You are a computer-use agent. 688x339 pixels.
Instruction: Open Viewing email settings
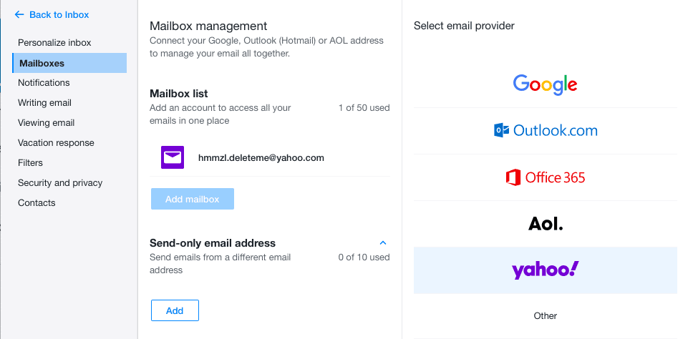46,123
